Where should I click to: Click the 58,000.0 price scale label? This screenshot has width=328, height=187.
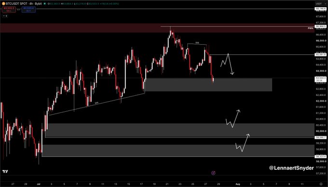(321, 161)
